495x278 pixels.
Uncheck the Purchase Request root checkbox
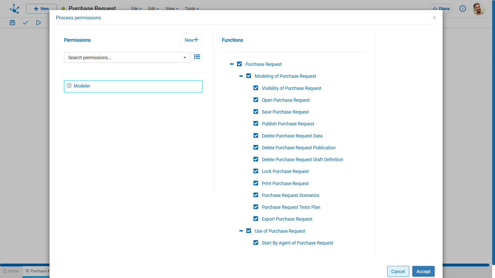pyautogui.click(x=239, y=64)
